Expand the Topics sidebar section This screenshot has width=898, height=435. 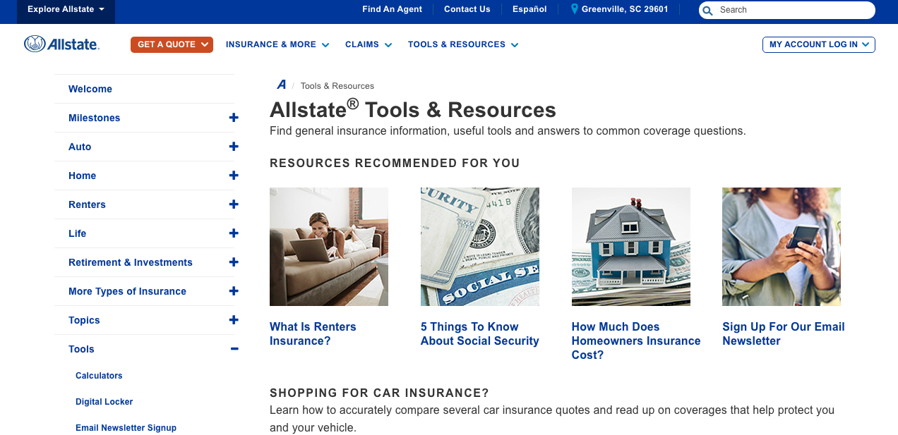pos(234,319)
